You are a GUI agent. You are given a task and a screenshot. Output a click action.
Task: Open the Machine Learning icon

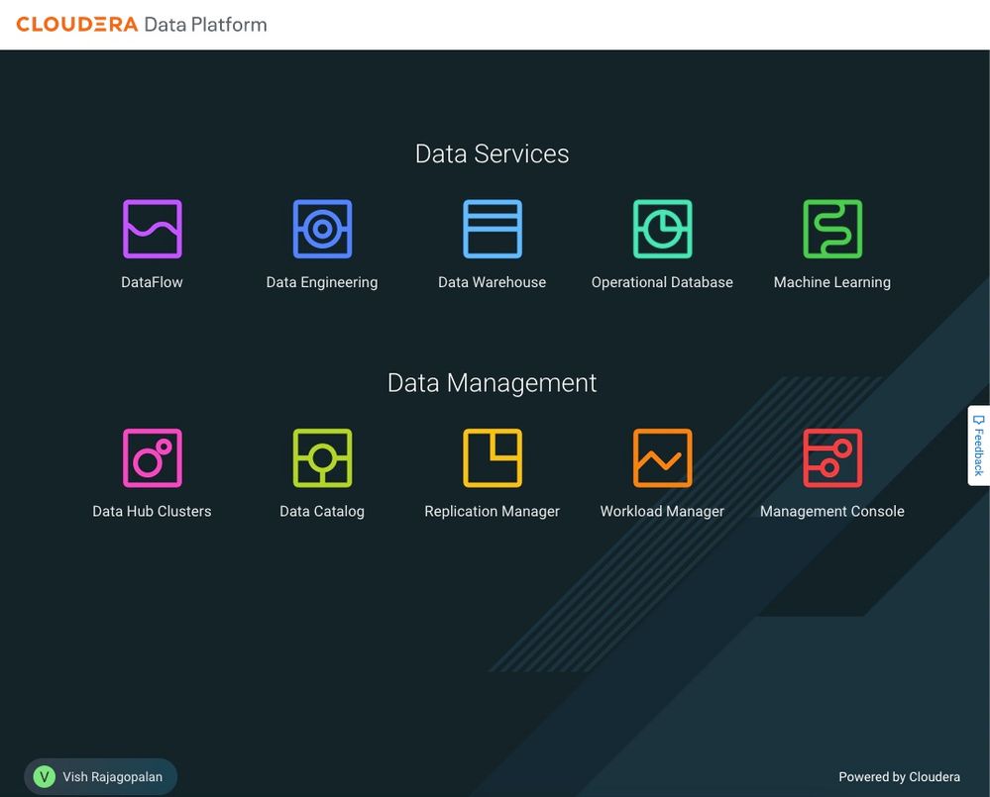832,229
